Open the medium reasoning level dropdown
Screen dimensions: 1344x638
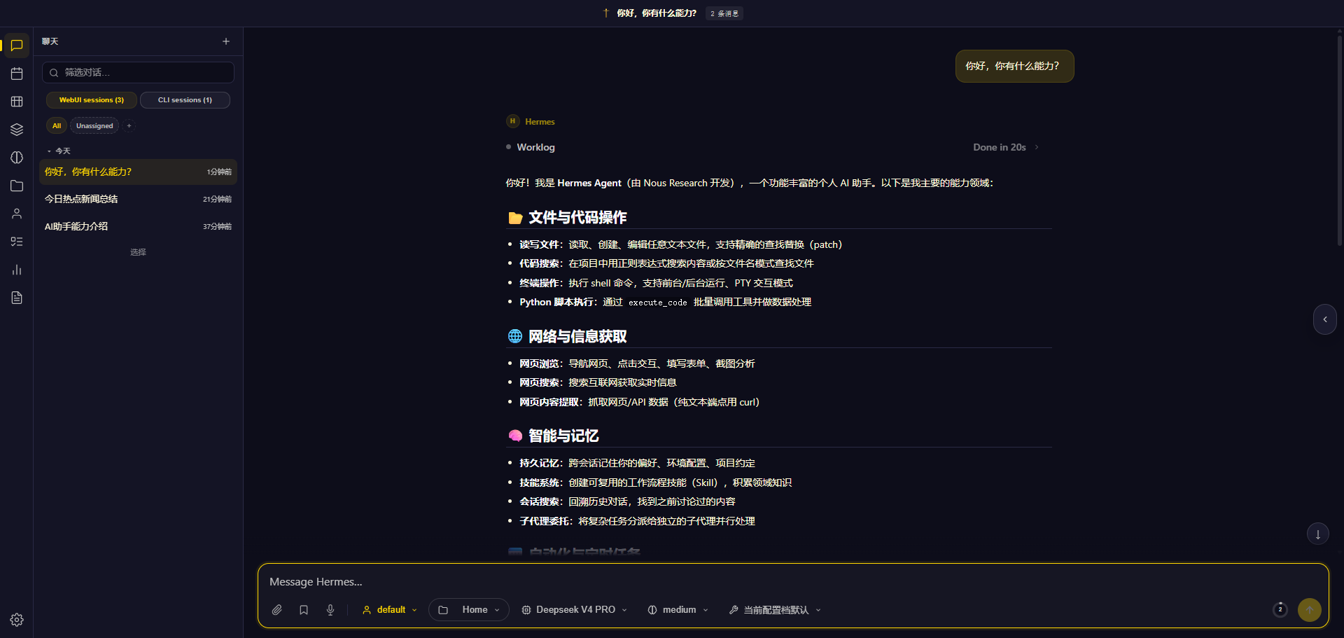[678, 610]
